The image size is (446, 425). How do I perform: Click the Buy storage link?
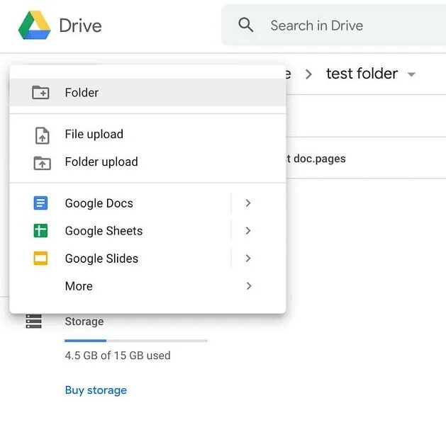[x=96, y=390]
